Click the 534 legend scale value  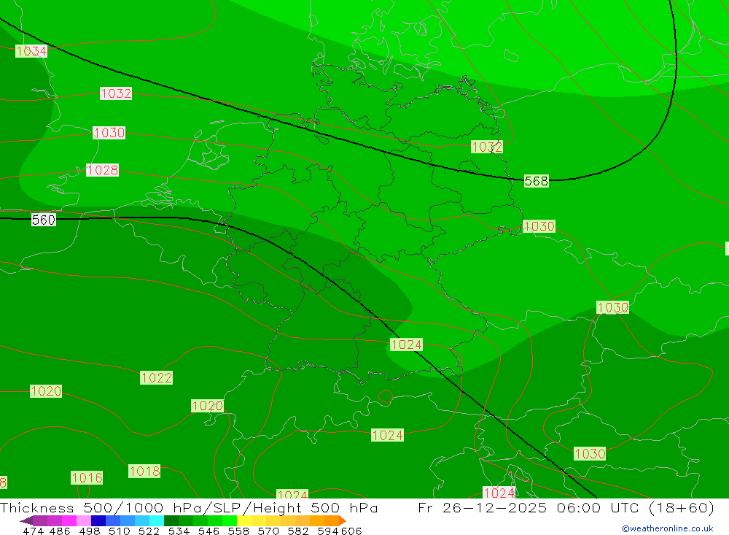179,531
